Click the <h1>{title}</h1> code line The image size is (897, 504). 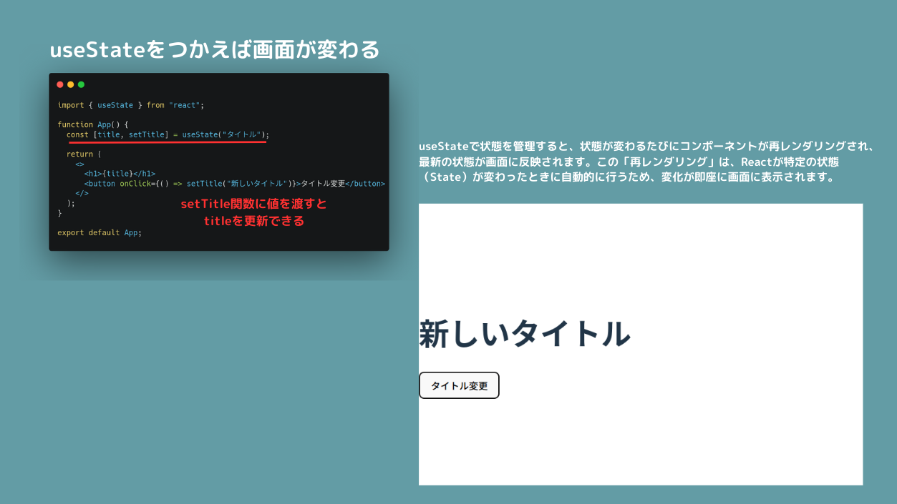pyautogui.click(x=120, y=173)
